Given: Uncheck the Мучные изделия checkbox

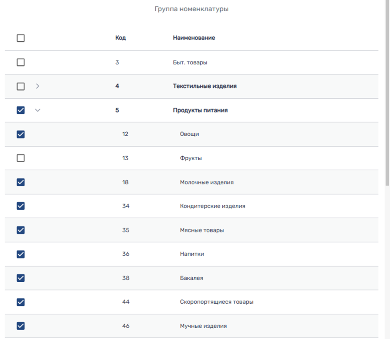Looking at the screenshot, I should click(x=21, y=326).
